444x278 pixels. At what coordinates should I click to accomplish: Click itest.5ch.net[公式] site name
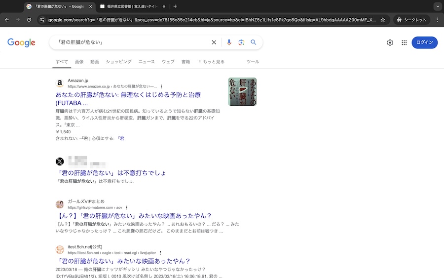(x=85, y=247)
